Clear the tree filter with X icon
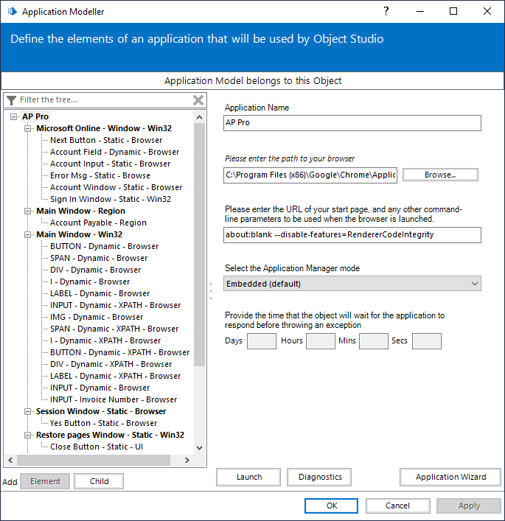Screen dimensions: 505x521 [x=198, y=100]
